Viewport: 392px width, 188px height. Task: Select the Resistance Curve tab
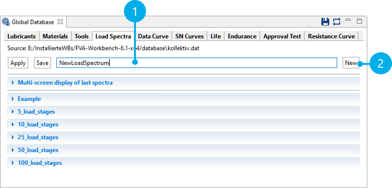331,36
